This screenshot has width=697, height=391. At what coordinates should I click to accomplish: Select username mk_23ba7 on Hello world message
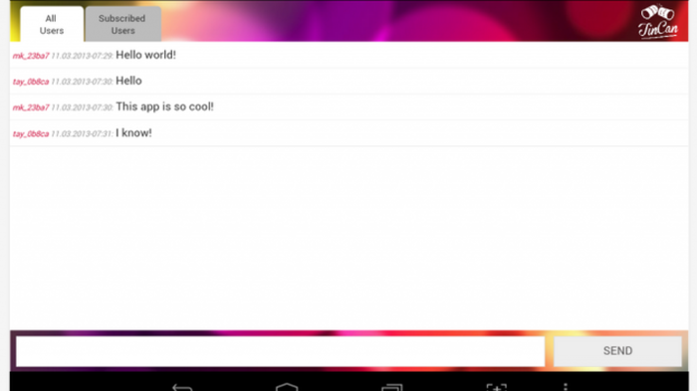click(x=31, y=56)
